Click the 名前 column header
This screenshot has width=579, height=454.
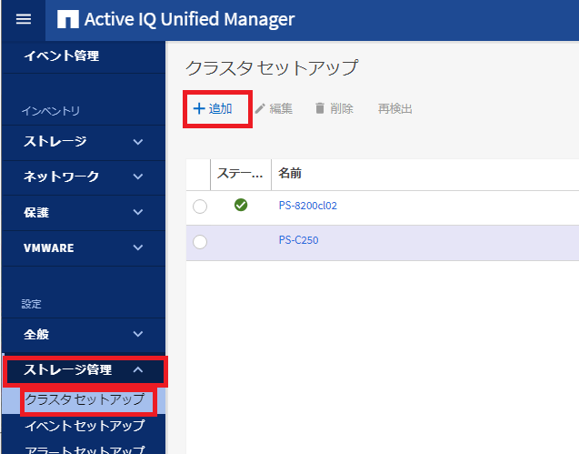click(290, 173)
